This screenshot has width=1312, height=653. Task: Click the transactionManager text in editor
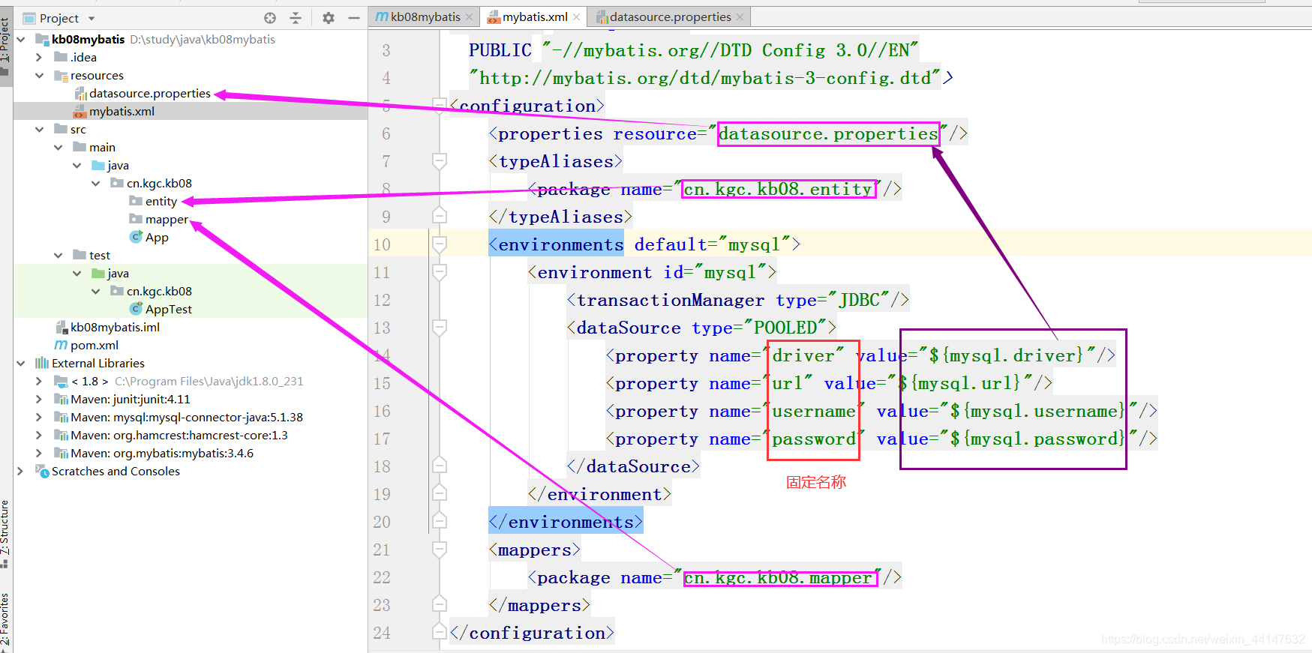coord(671,300)
